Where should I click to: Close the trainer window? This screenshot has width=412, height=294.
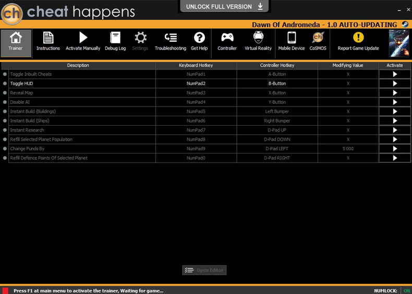tap(408, 9)
